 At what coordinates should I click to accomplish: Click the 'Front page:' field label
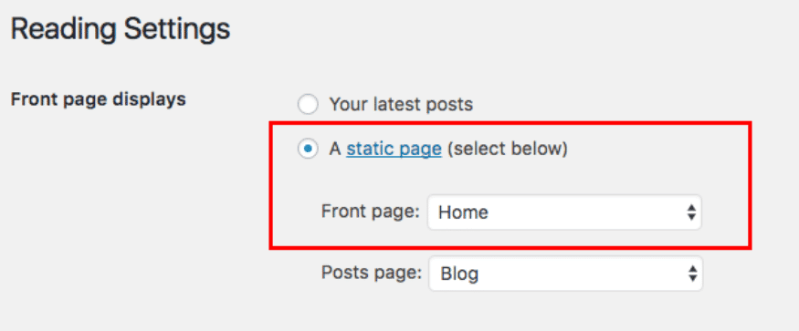pyautogui.click(x=371, y=212)
